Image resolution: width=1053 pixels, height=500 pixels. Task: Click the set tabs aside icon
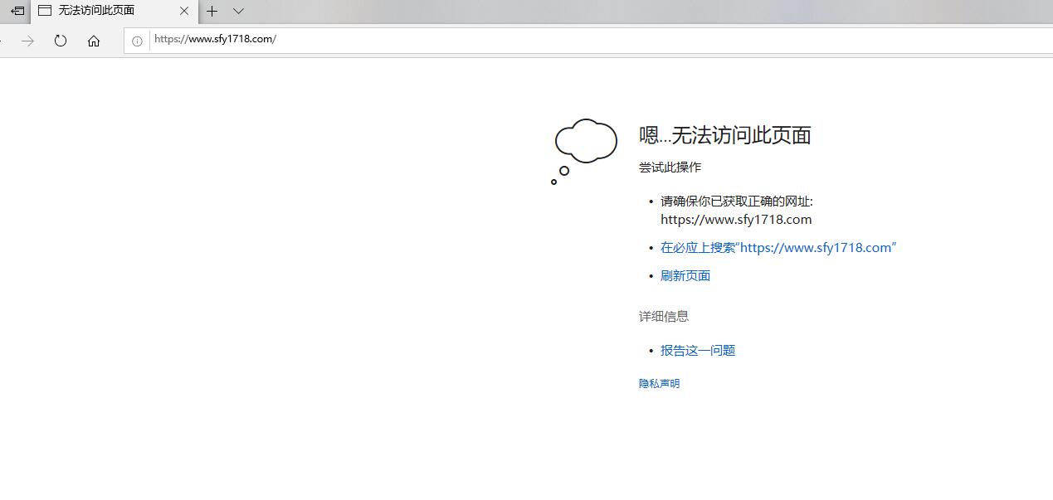coord(17,11)
